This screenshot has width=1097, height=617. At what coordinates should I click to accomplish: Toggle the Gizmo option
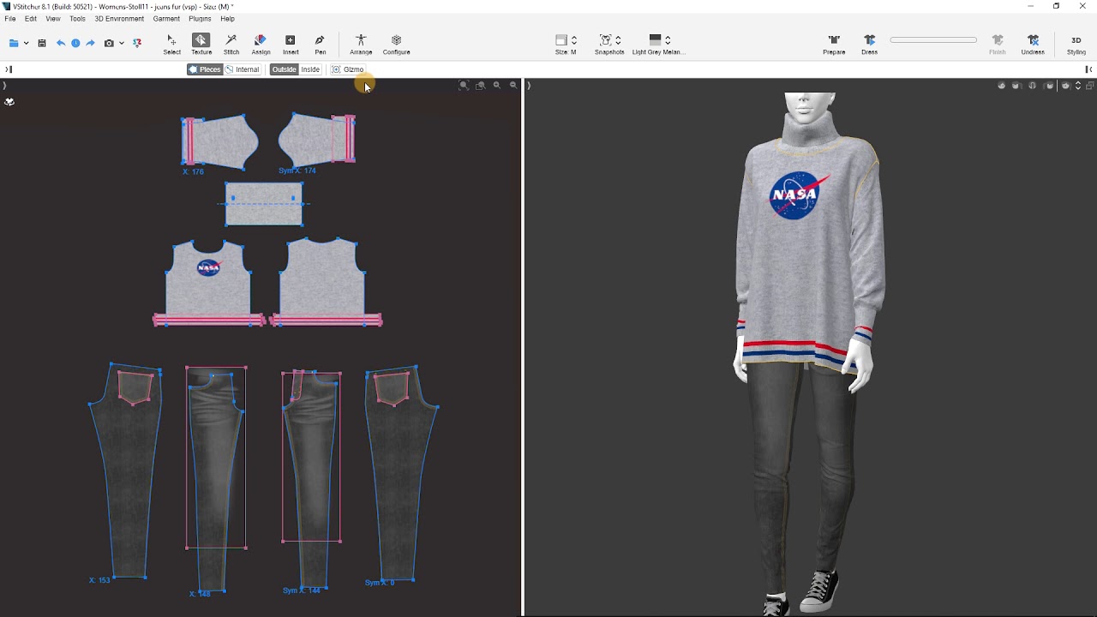(348, 69)
